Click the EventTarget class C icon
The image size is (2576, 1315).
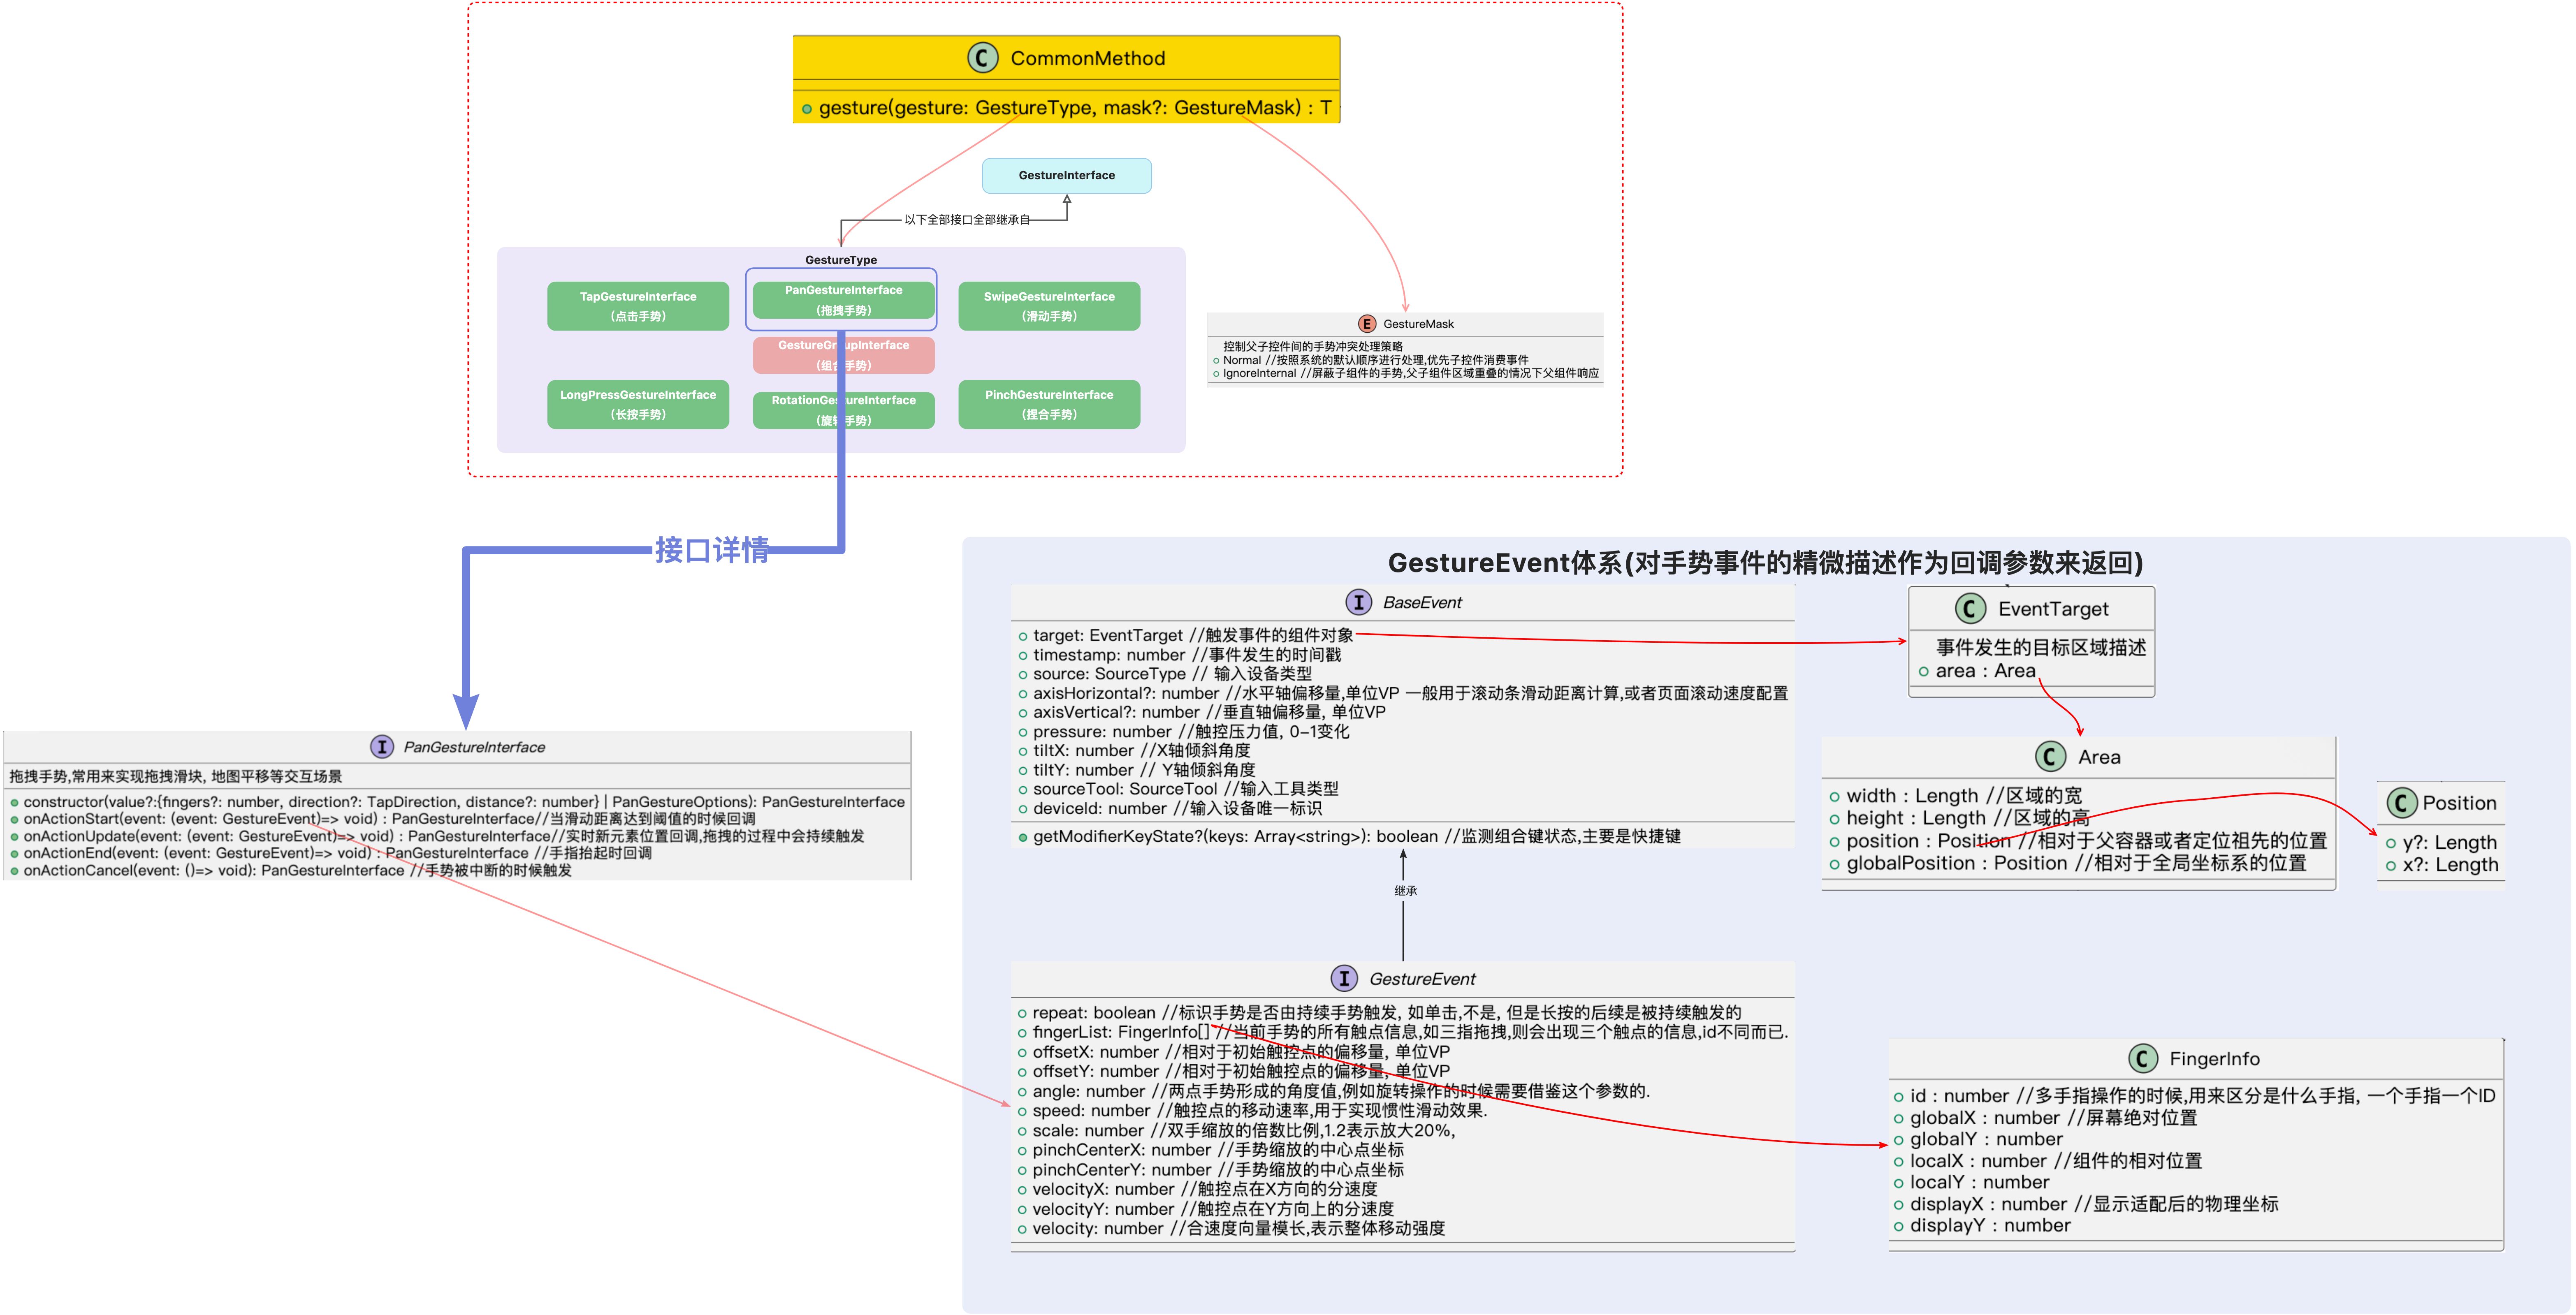[x=1970, y=609]
